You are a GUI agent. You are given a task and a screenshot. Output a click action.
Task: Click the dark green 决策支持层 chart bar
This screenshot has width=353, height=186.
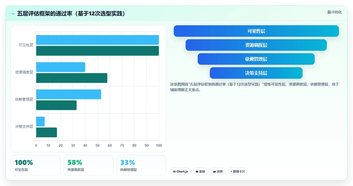[x=47, y=133]
